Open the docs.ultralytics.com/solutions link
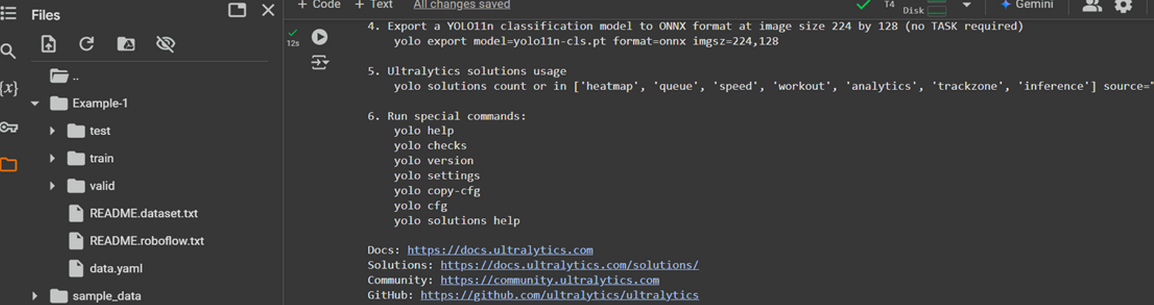 570,265
